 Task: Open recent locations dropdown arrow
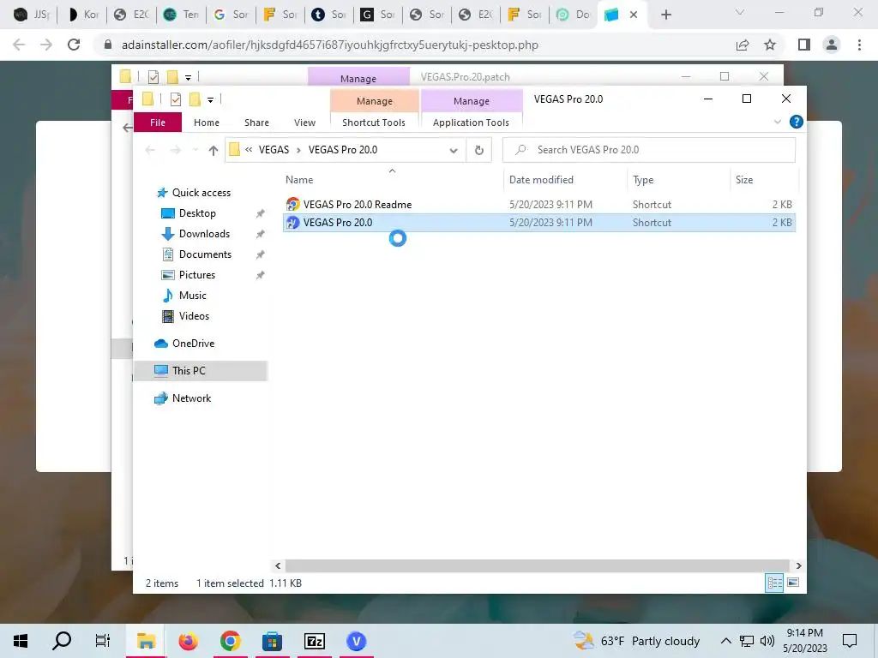(195, 150)
